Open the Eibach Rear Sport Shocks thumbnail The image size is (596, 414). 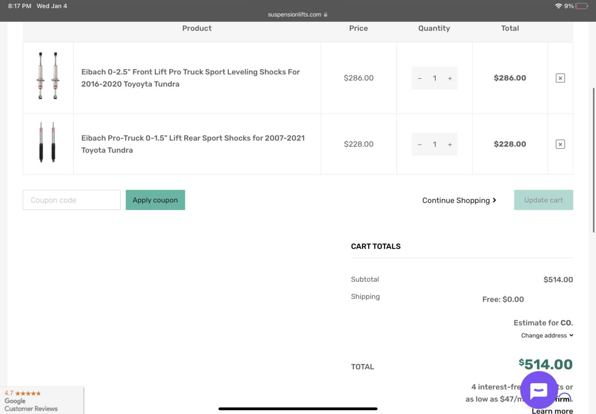click(x=47, y=142)
